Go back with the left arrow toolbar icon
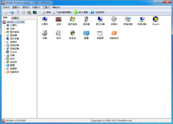The image size is (173, 124). tap(6, 13)
